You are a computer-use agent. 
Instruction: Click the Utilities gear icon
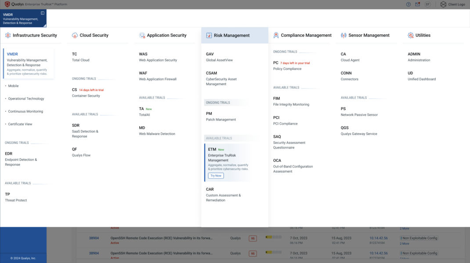click(411, 35)
